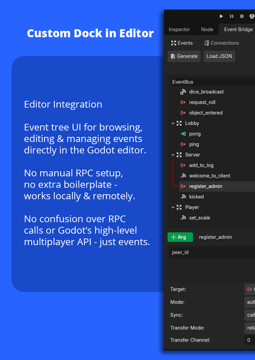Click the Connections tab icon
The width and height of the screenshot is (255, 360).
coord(207,43)
